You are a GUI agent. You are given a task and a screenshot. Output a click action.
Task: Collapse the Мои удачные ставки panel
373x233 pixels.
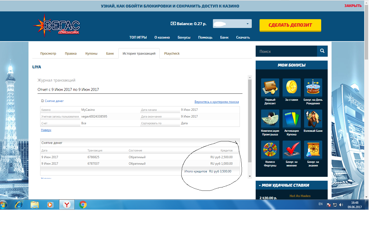(x=260, y=185)
